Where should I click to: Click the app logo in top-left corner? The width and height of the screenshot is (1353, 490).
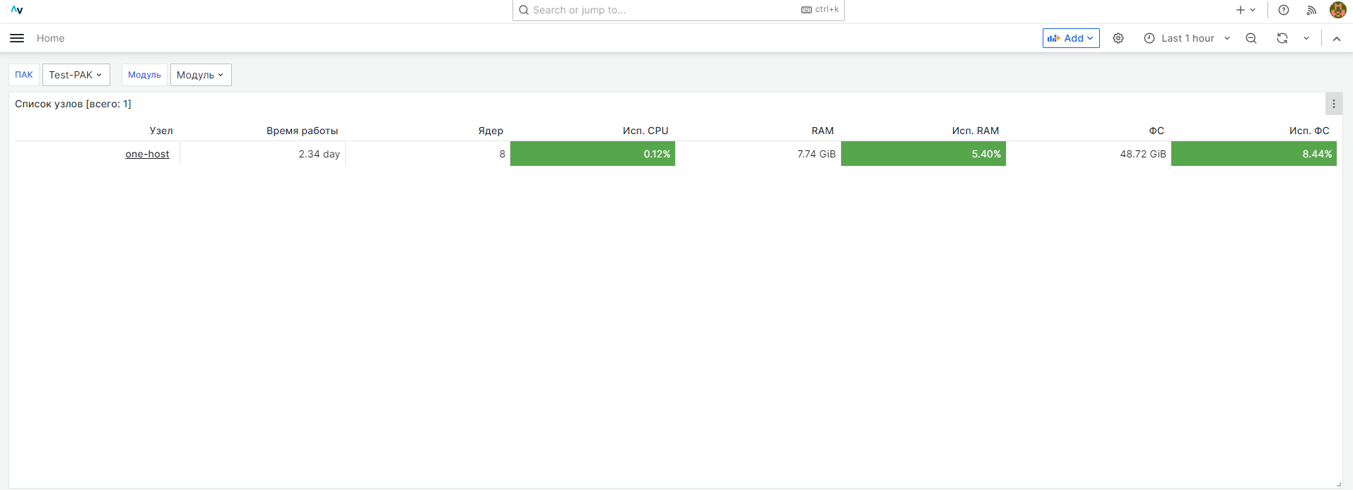[17, 10]
